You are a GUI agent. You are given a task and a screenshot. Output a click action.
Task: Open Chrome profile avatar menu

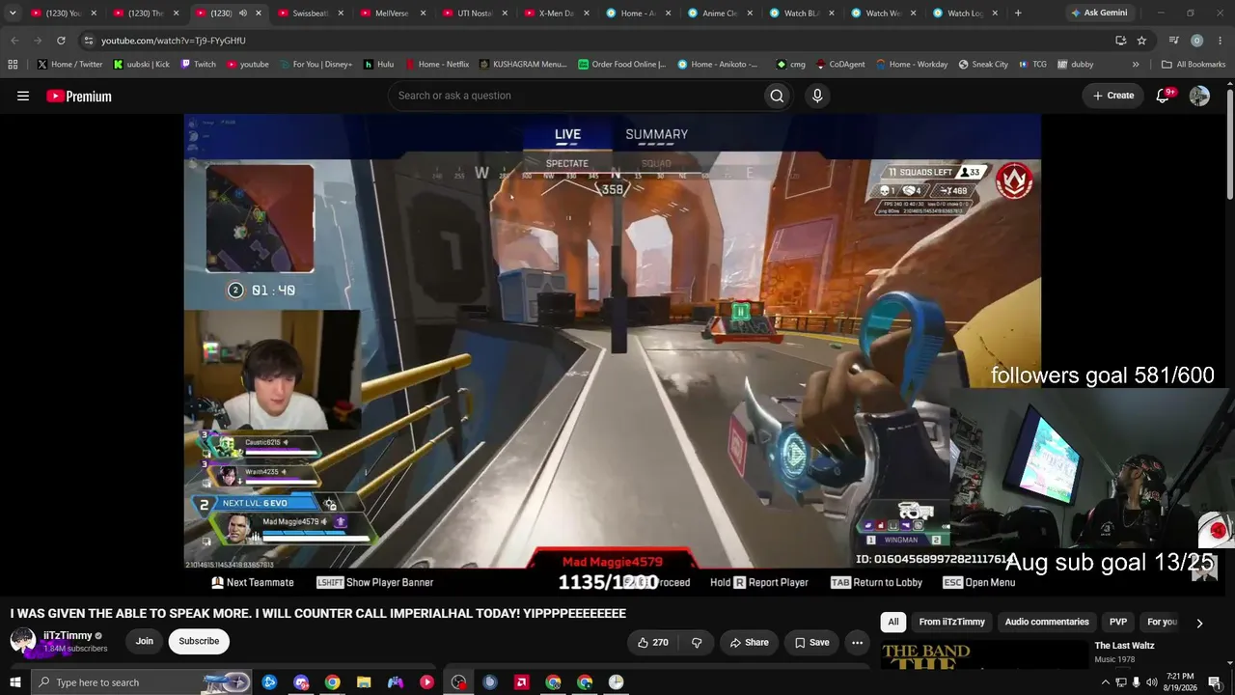[x=1196, y=41]
